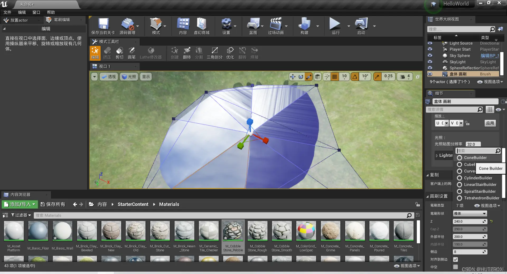Image resolution: width=507 pixels, height=274 pixels.
Task: Toggle the Align to Side checkbox
Action: (x=456, y=259)
